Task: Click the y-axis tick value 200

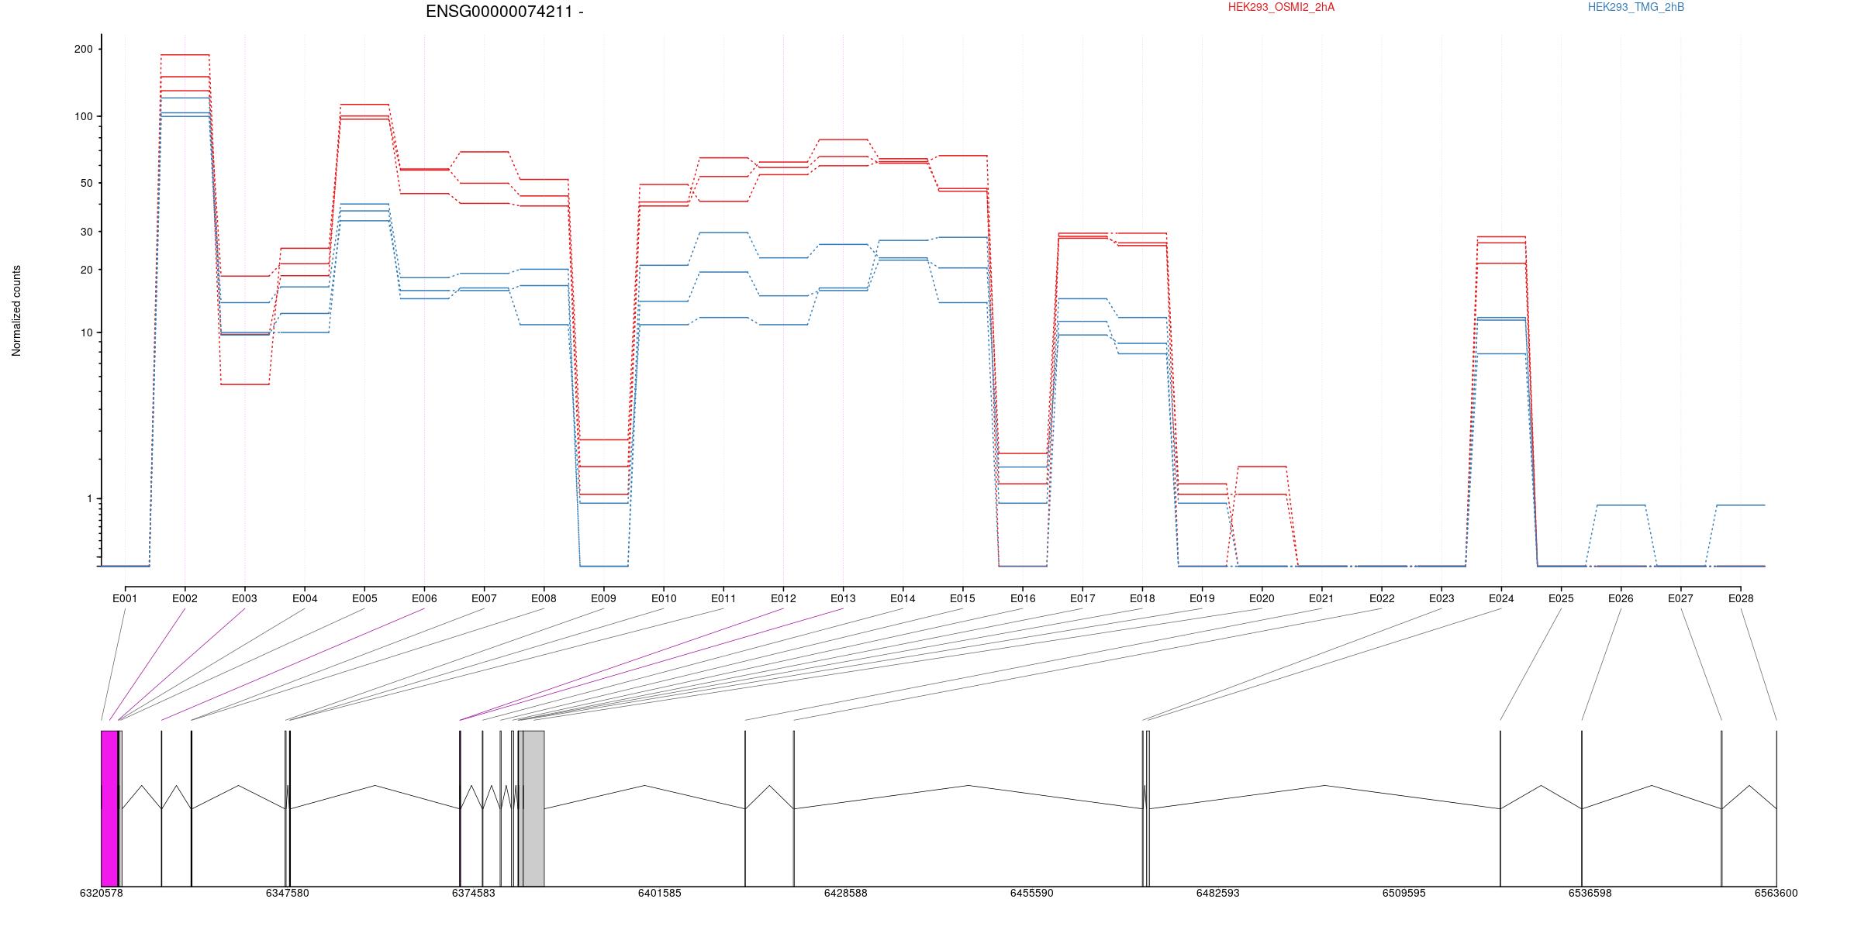Action: pos(83,49)
